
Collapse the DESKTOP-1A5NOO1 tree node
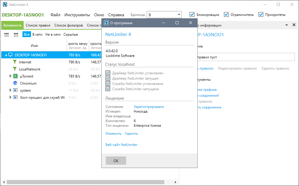6,55
